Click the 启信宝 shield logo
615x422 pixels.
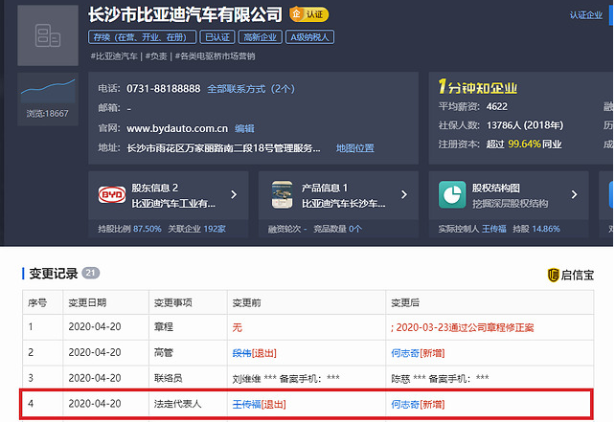coord(553,275)
